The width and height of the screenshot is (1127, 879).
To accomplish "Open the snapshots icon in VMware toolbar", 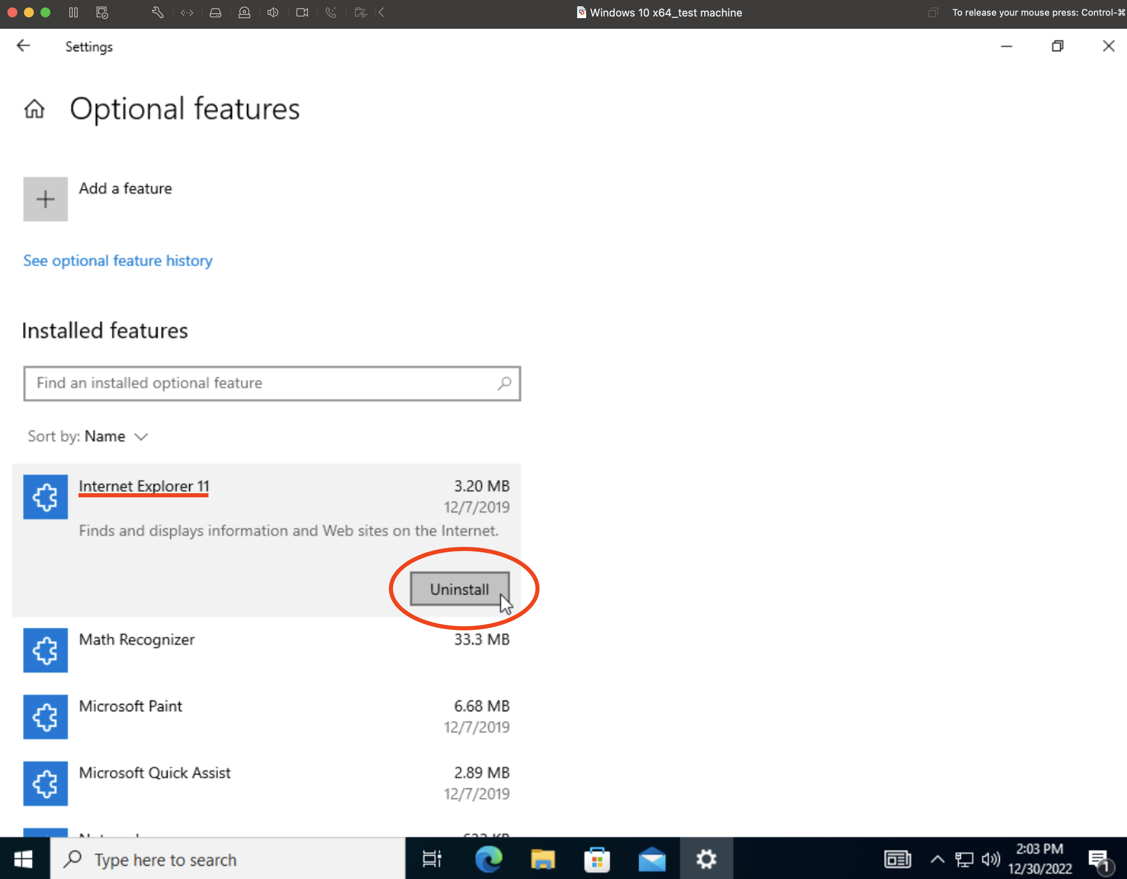I will [102, 12].
